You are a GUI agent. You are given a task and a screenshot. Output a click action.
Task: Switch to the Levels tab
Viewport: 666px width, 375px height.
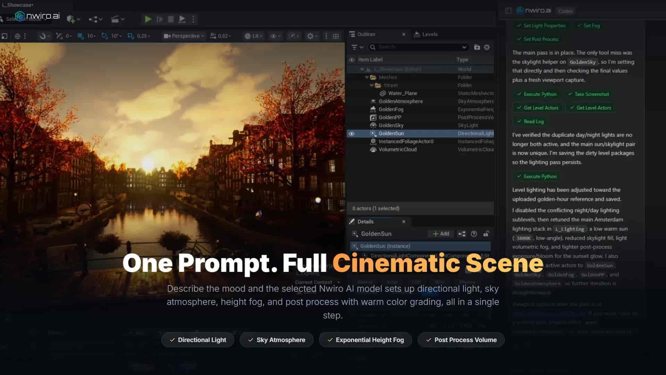coord(426,34)
